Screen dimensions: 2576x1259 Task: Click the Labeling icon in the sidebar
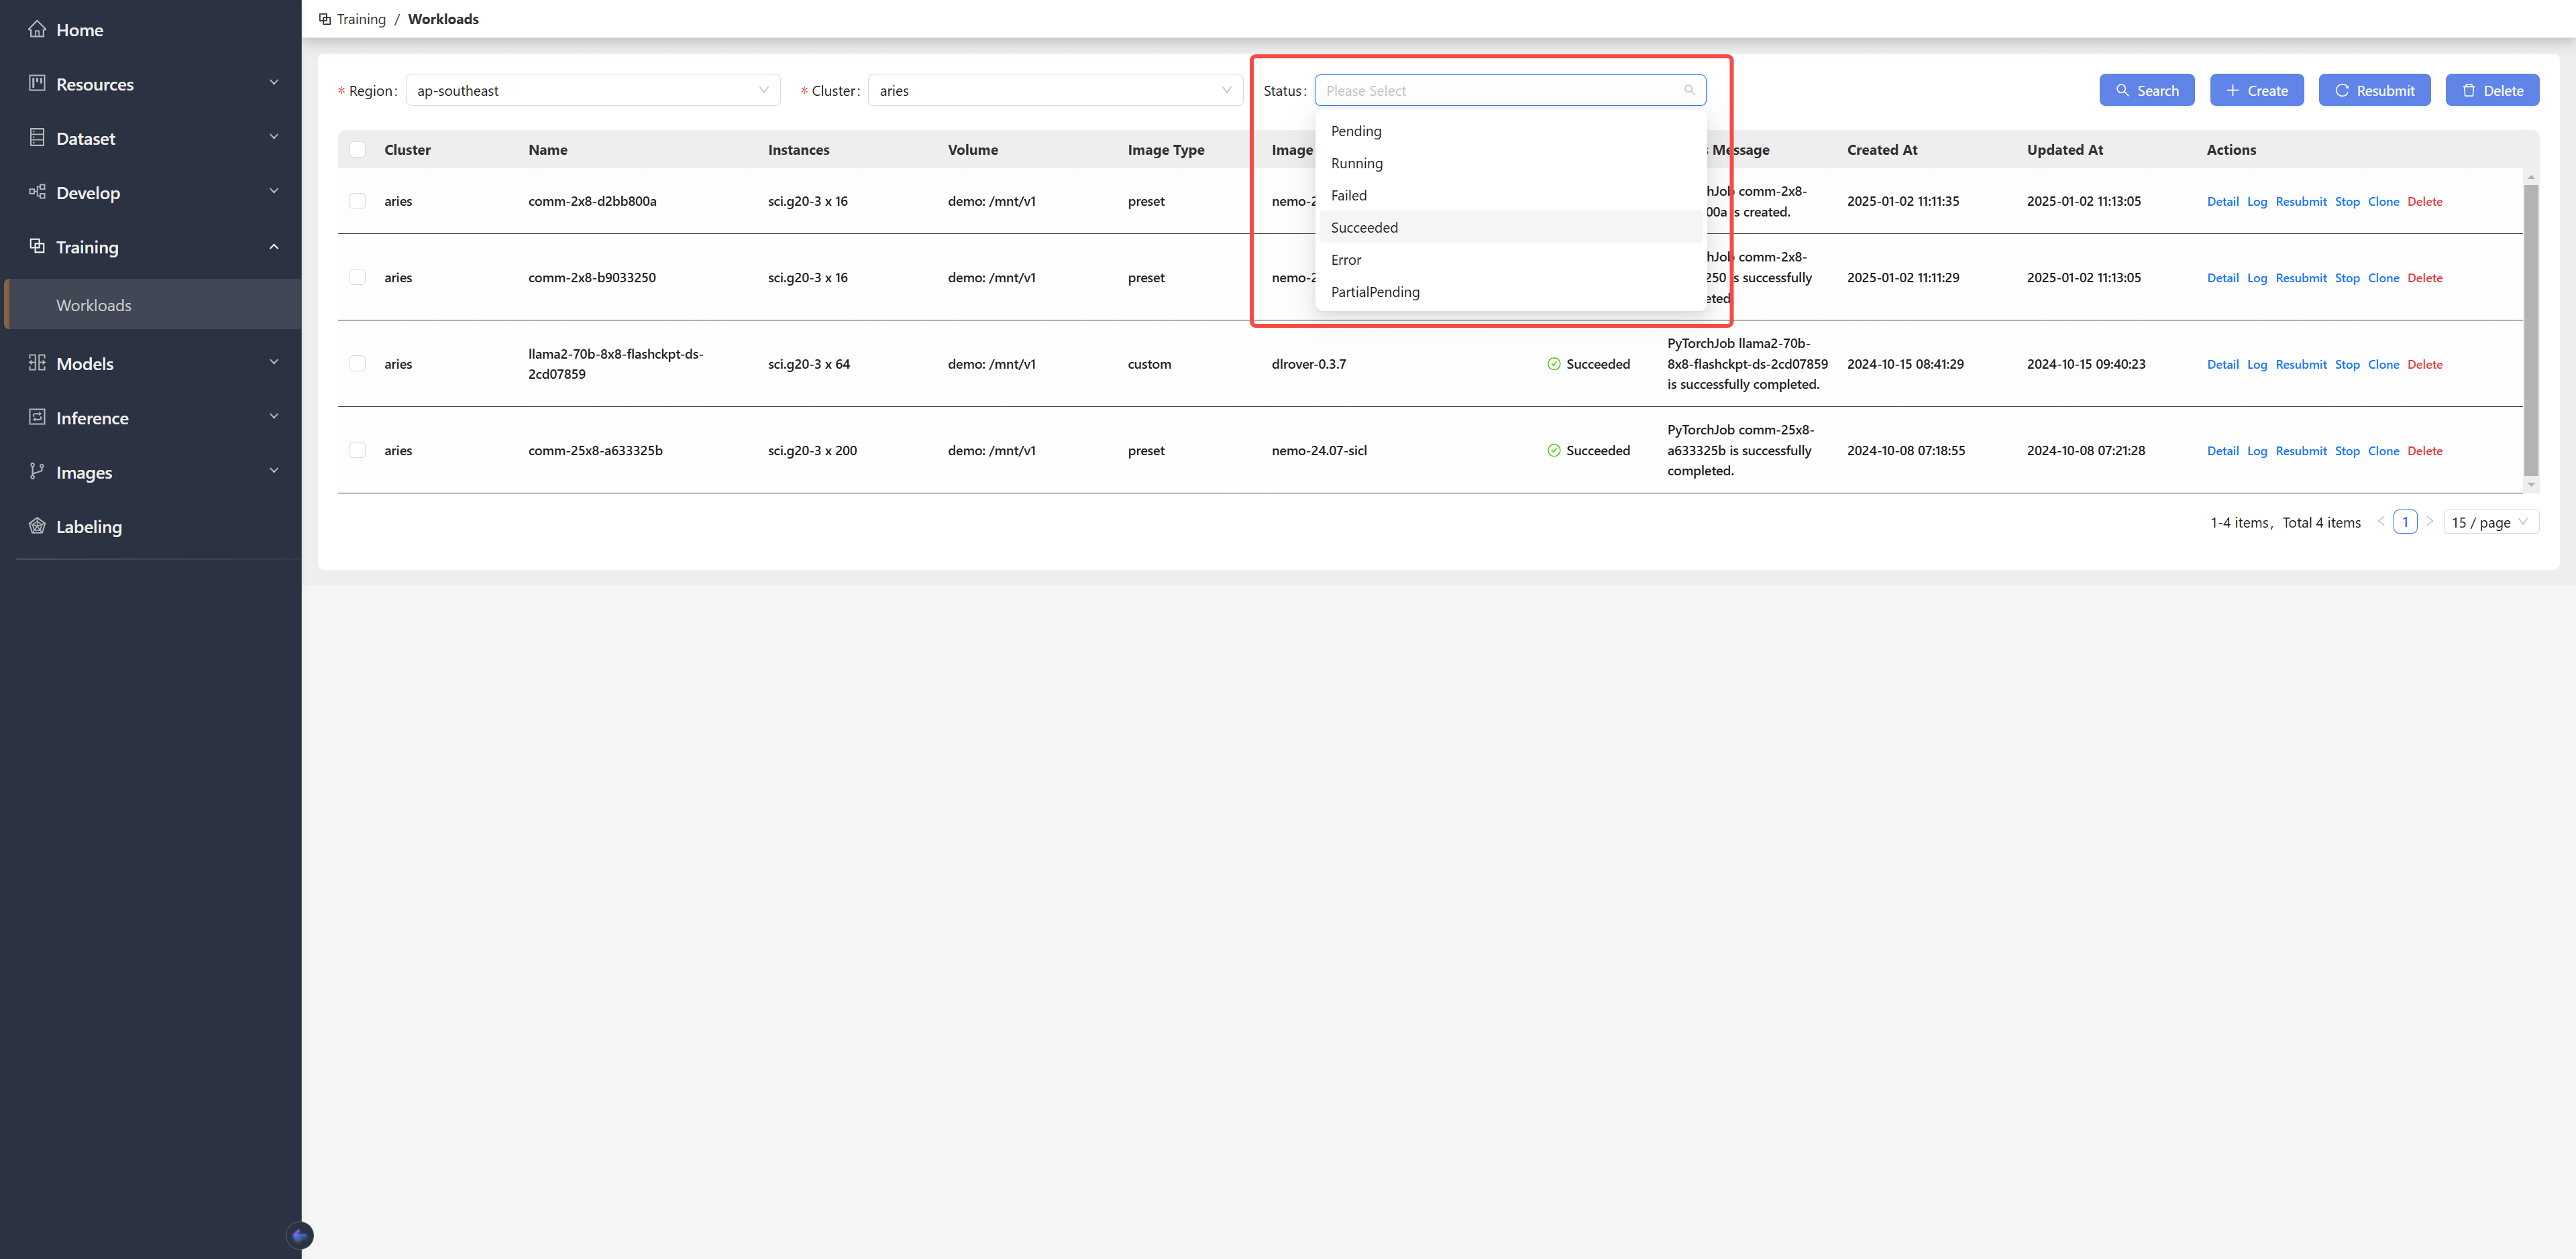[37, 526]
